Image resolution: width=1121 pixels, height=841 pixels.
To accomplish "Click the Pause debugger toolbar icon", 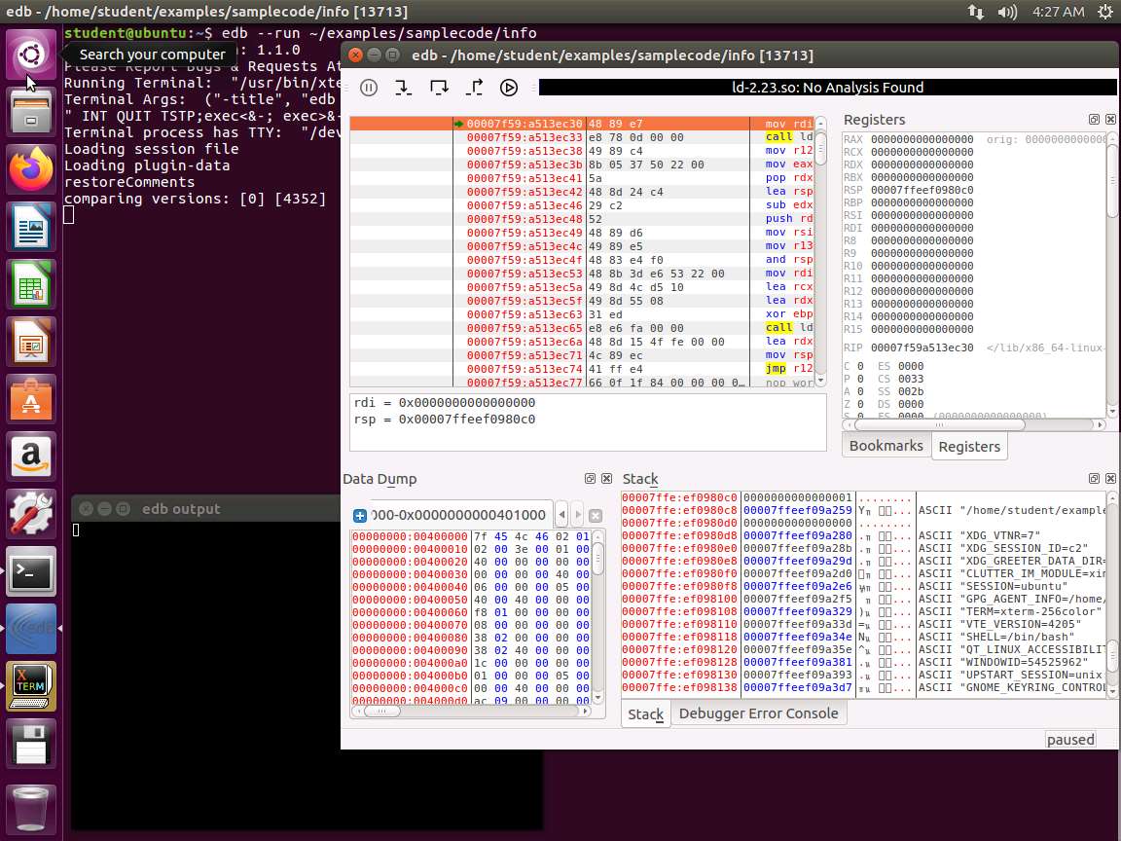I will pyautogui.click(x=369, y=88).
